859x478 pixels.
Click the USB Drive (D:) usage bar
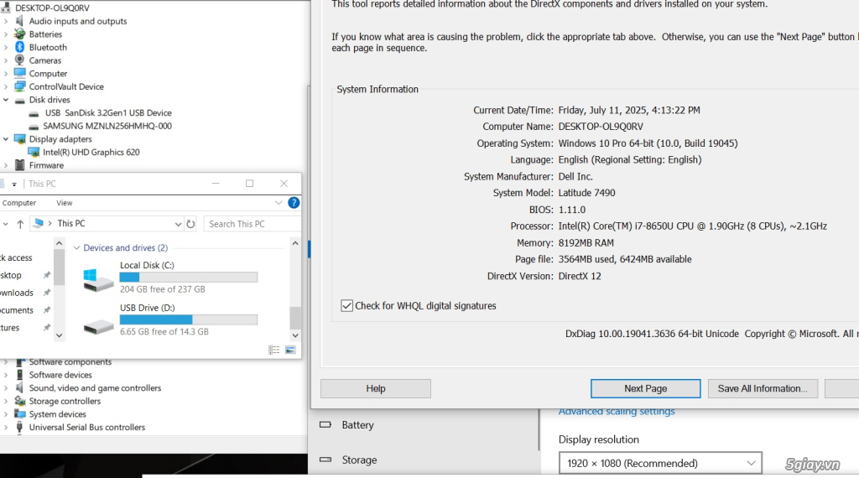[x=189, y=320]
